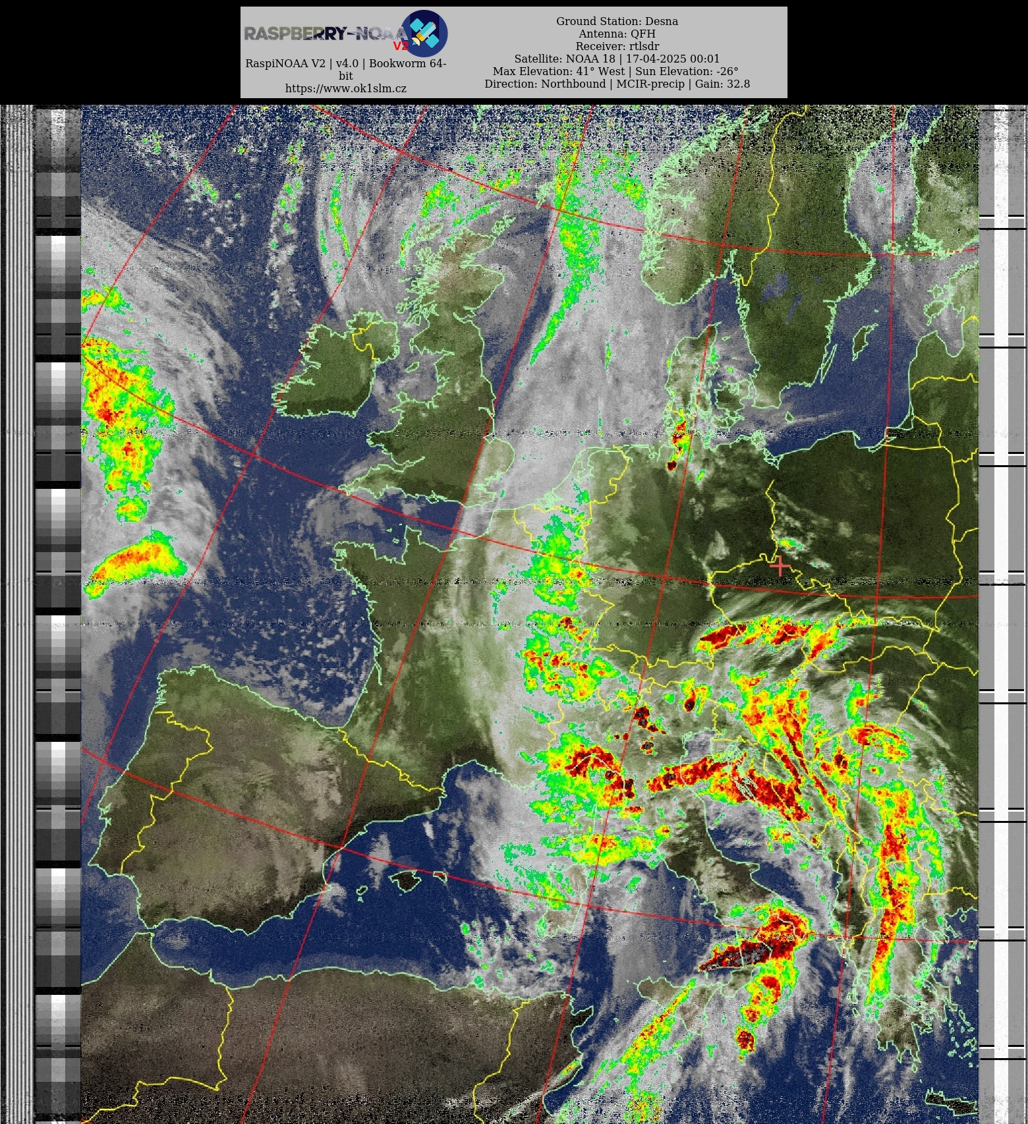Screen dimensions: 1028x1124
Task: Select the Max Elevation 41° West line
Action: coord(615,71)
